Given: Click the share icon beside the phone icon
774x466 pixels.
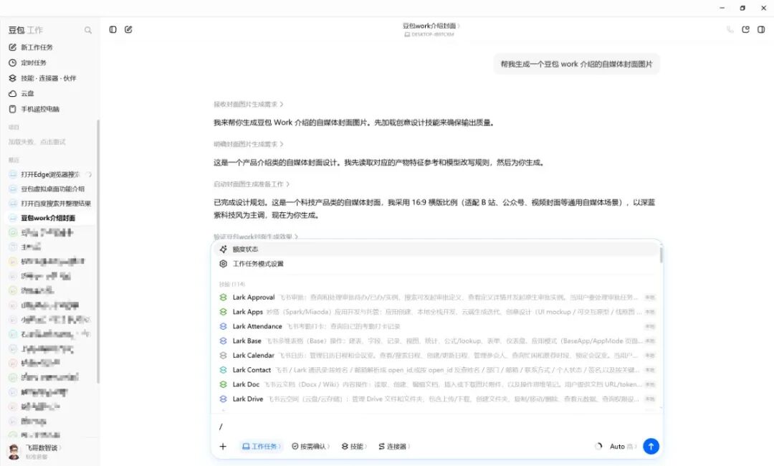Looking at the screenshot, I should [x=745, y=29].
